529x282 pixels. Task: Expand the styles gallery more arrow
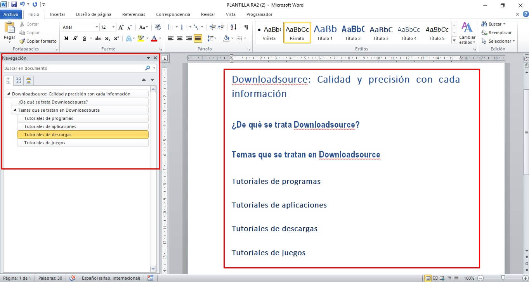point(454,40)
